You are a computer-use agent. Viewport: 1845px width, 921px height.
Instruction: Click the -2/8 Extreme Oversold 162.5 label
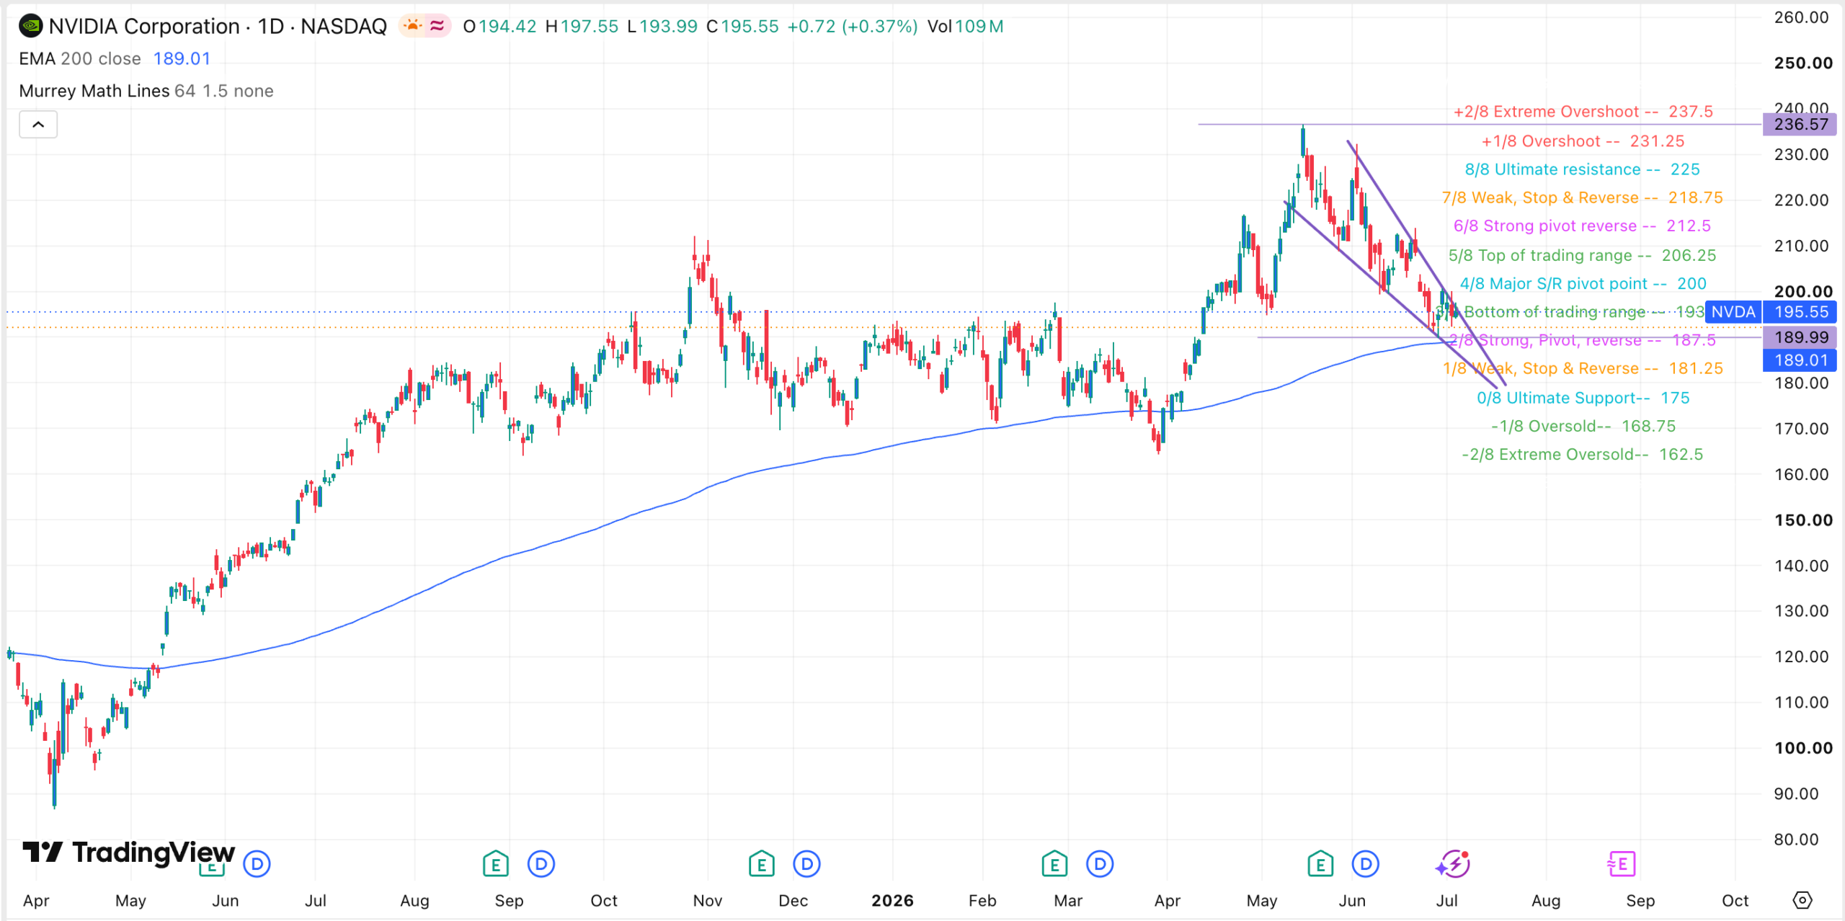tap(1583, 454)
